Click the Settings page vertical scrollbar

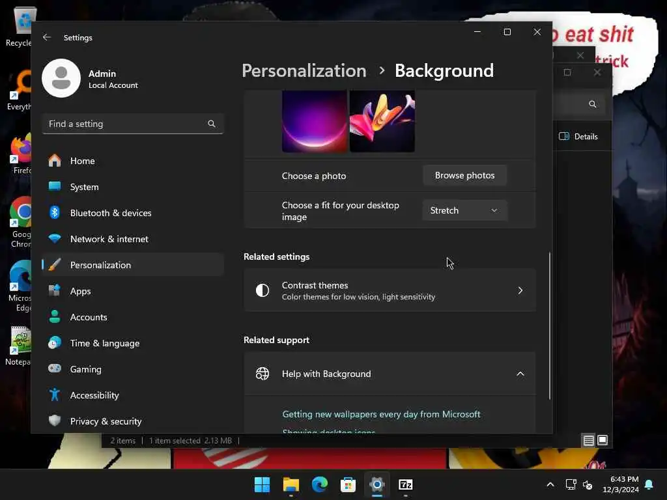point(549,326)
